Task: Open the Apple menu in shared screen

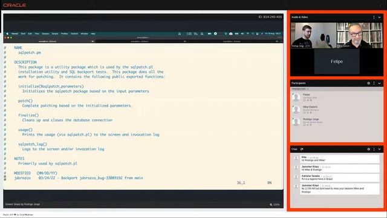Action: click(x=7, y=34)
